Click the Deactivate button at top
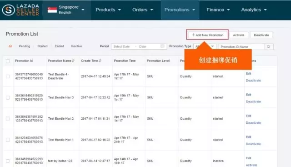The width and height of the screenshot is (291, 167). tap(261, 35)
